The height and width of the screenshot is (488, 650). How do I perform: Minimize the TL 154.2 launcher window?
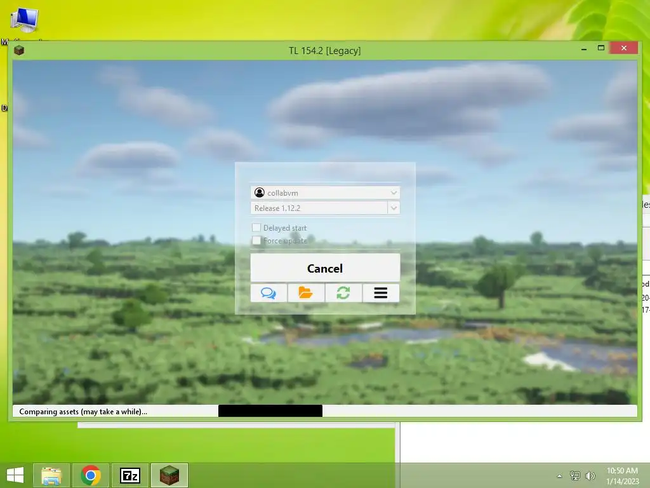click(584, 48)
